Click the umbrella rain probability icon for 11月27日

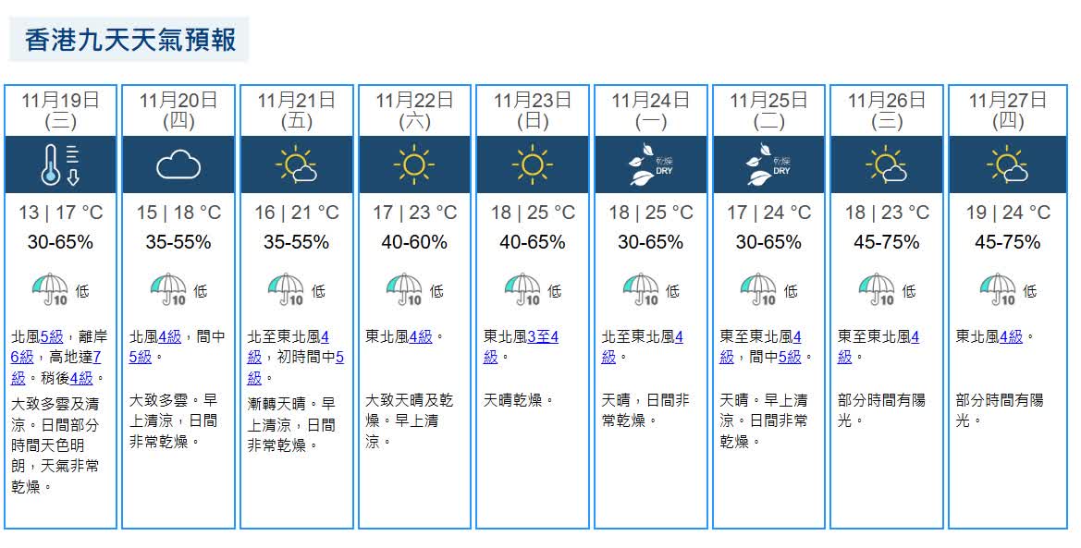click(x=998, y=289)
